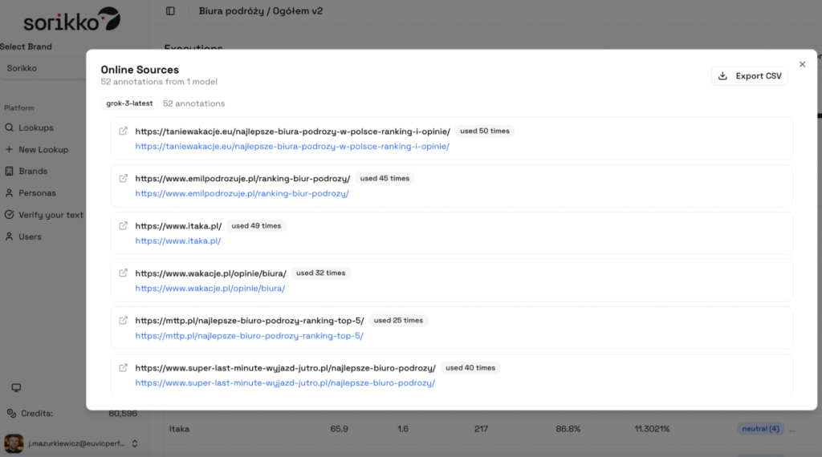Click external link icon next to wakacje.pl source
This screenshot has height=457, width=822.
123,273
